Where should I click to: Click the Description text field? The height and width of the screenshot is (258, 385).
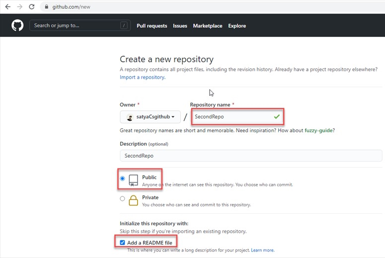(251, 156)
